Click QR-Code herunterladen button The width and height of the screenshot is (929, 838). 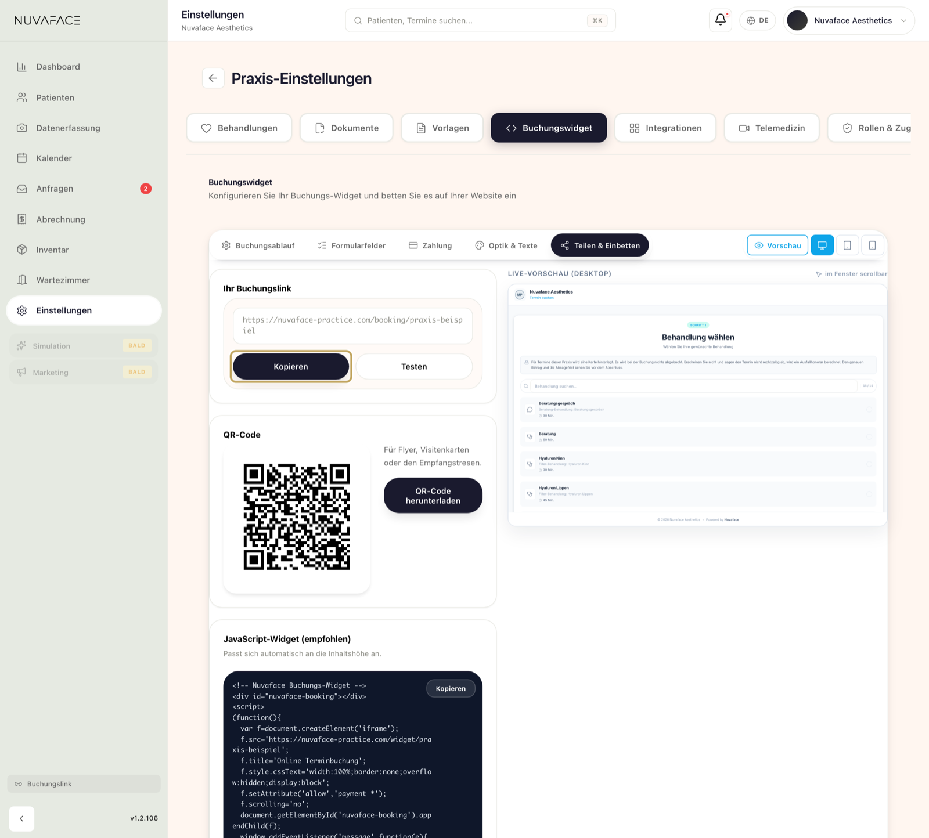coord(433,496)
